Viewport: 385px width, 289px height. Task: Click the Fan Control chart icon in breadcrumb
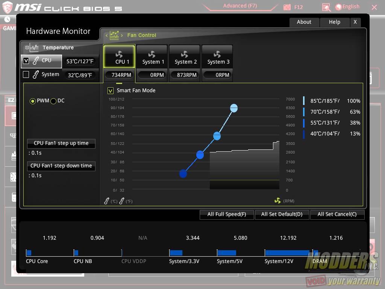pyautogui.click(x=114, y=35)
